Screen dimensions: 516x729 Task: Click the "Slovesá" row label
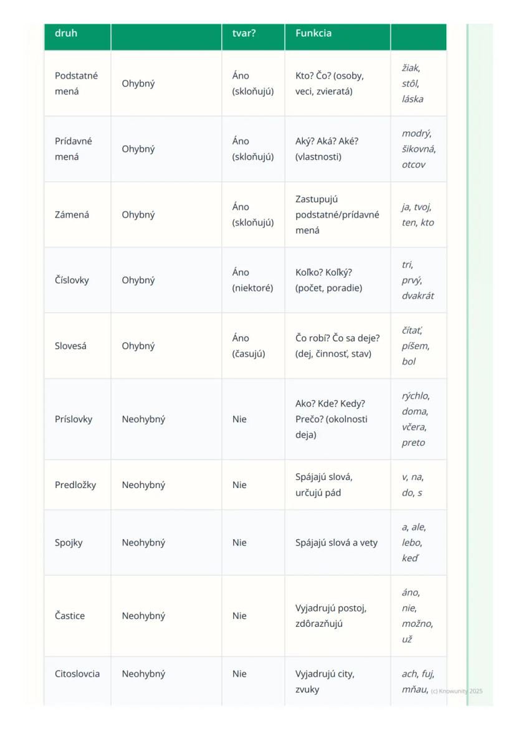70,346
